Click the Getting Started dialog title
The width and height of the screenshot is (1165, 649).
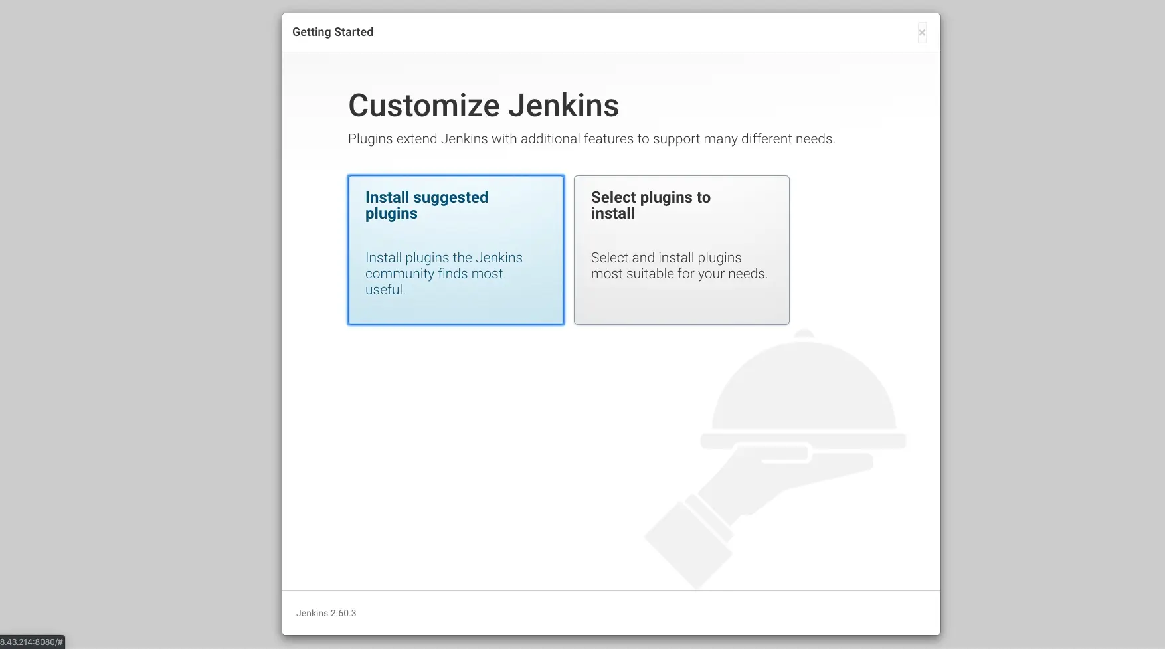point(333,32)
